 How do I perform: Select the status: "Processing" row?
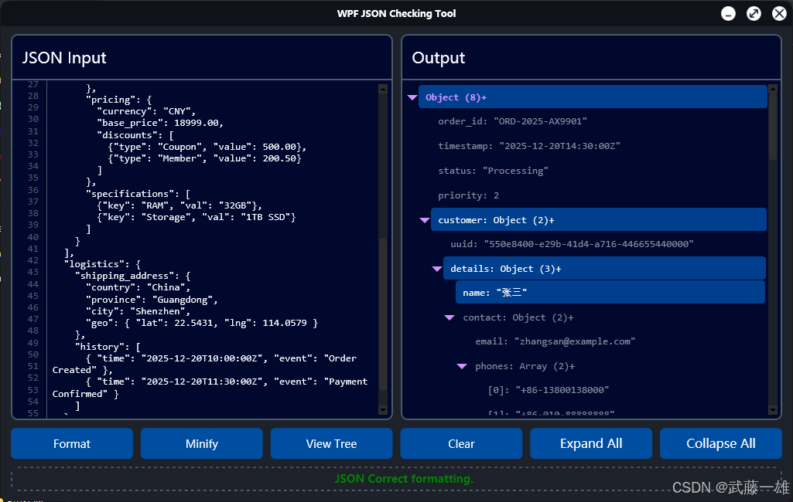click(x=493, y=171)
